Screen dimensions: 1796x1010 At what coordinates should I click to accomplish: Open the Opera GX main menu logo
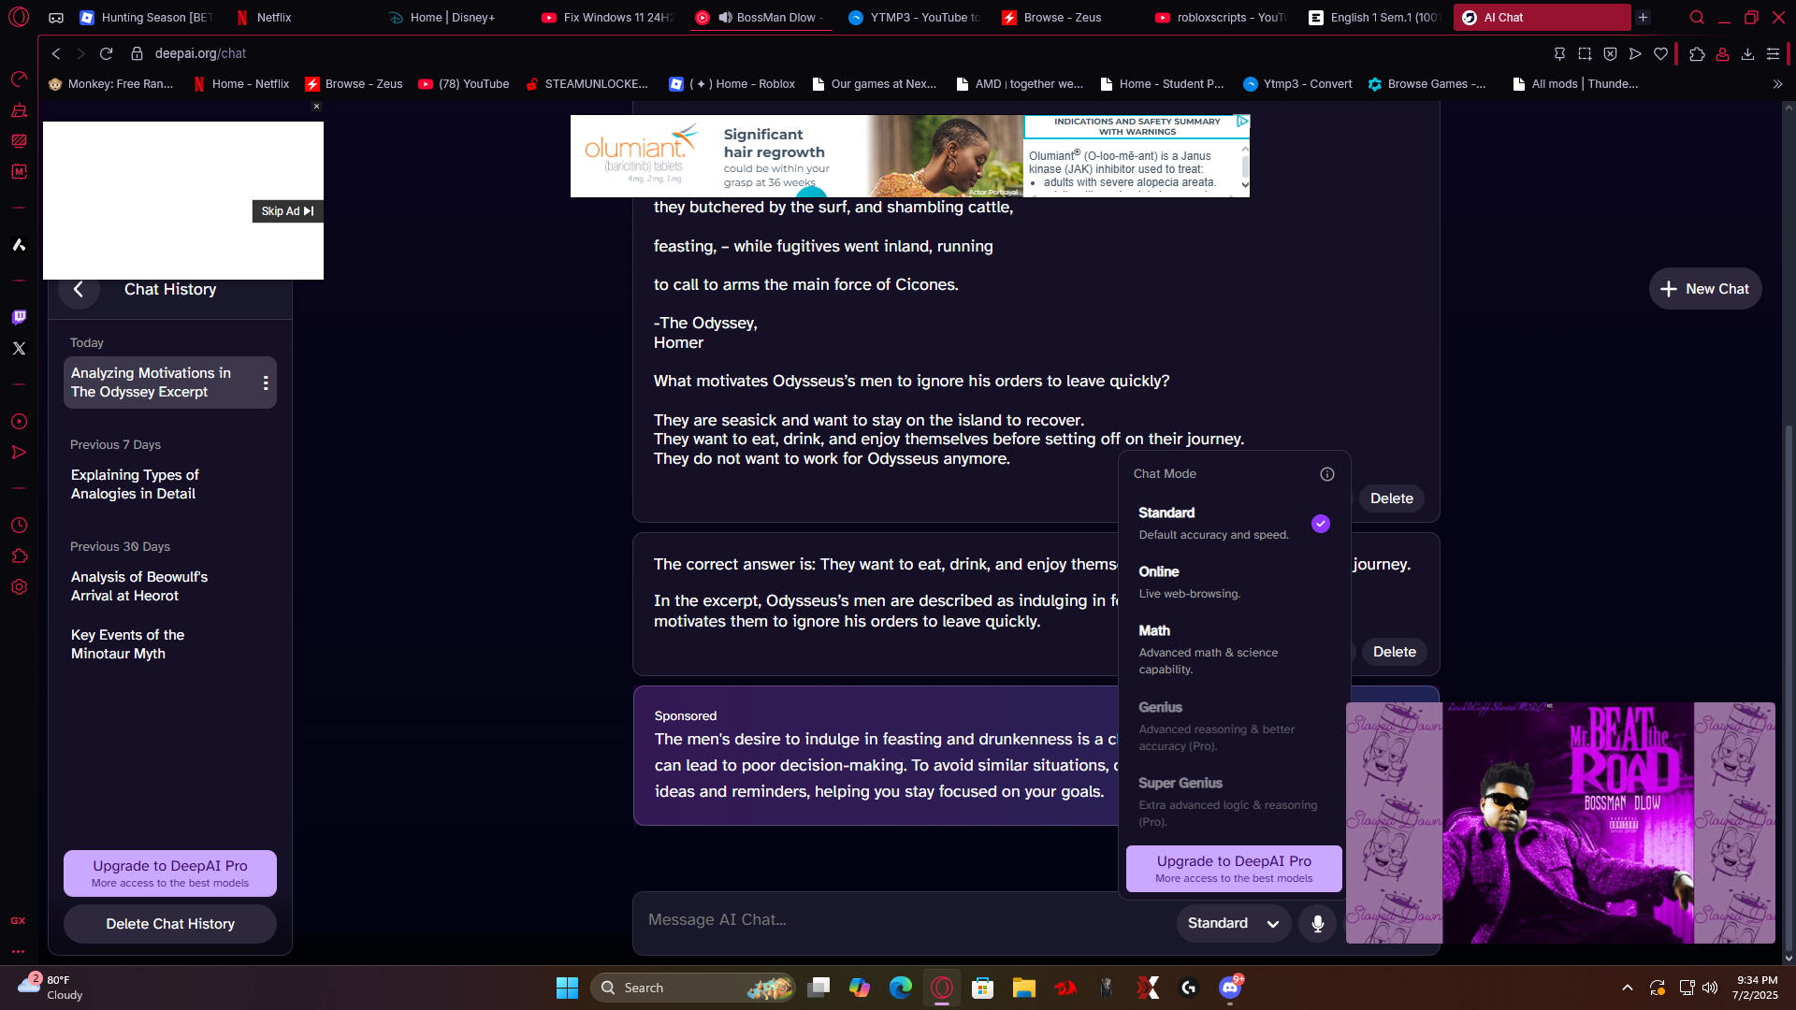click(x=19, y=17)
